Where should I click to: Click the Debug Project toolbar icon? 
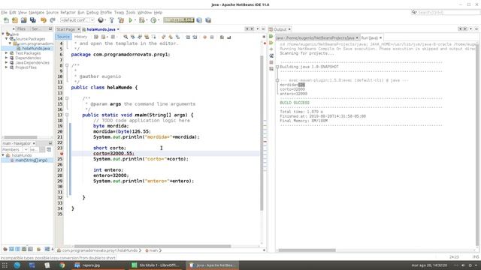pos(141,20)
